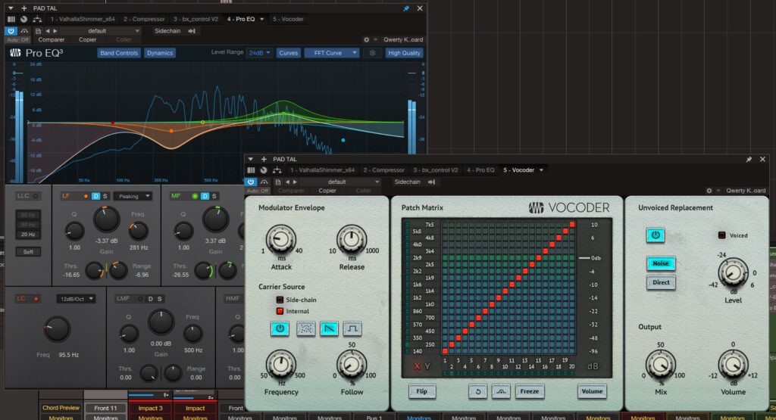Click the patch matrix curve icon button
776x420 pixels.
tap(501, 391)
